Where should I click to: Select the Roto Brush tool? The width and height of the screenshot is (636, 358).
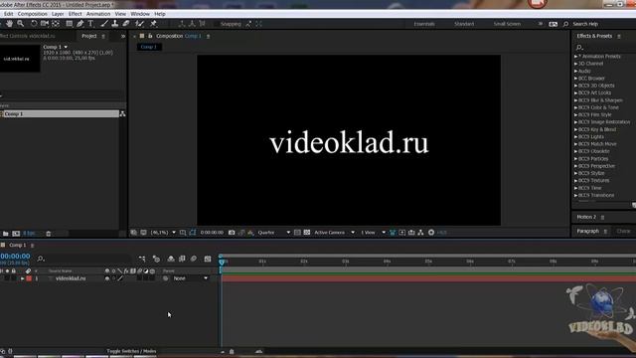(139, 24)
